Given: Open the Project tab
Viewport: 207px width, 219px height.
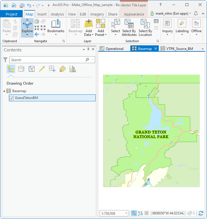Looking at the screenshot, I should (11, 14).
